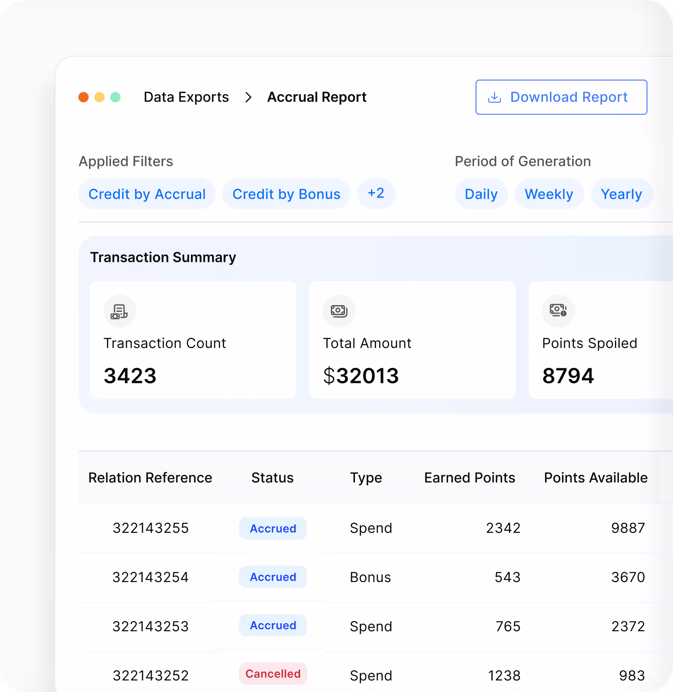The image size is (673, 692).
Task: Click the Relation Reference column header
Action: point(150,477)
